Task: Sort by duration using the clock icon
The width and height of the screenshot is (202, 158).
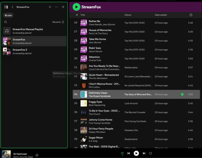Action: [191, 15]
